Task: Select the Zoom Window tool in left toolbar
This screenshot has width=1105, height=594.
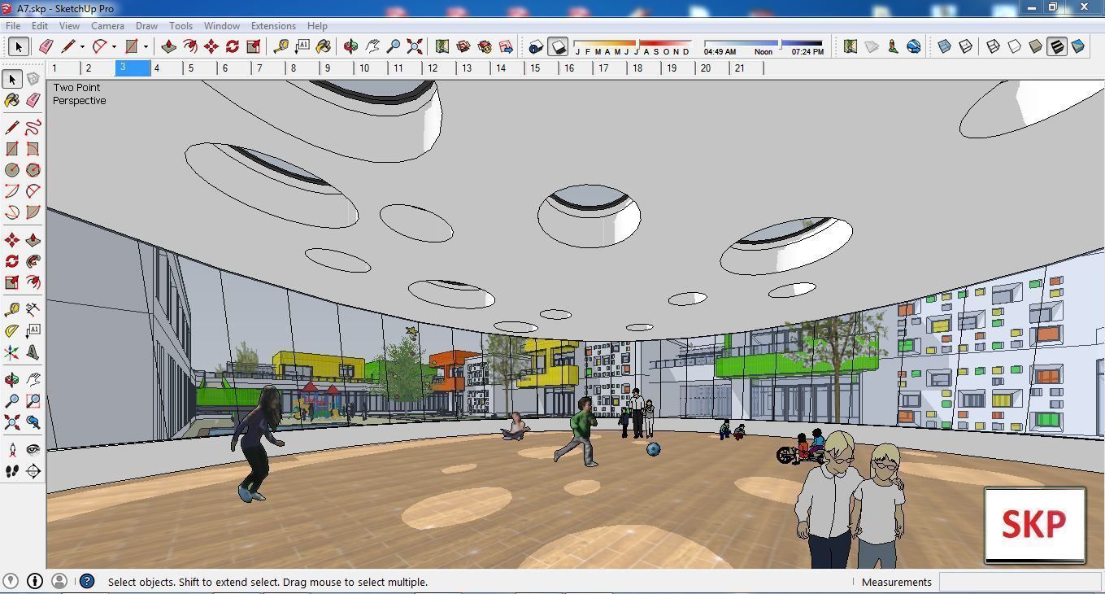Action: tap(33, 401)
